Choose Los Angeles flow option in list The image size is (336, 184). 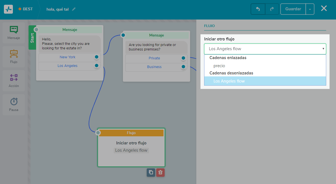click(x=229, y=81)
